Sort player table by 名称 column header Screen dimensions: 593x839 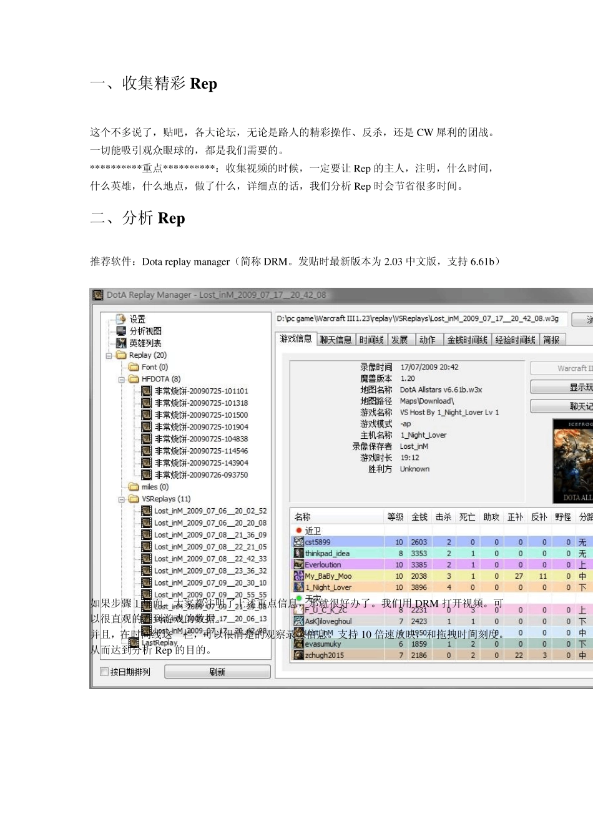coord(337,517)
